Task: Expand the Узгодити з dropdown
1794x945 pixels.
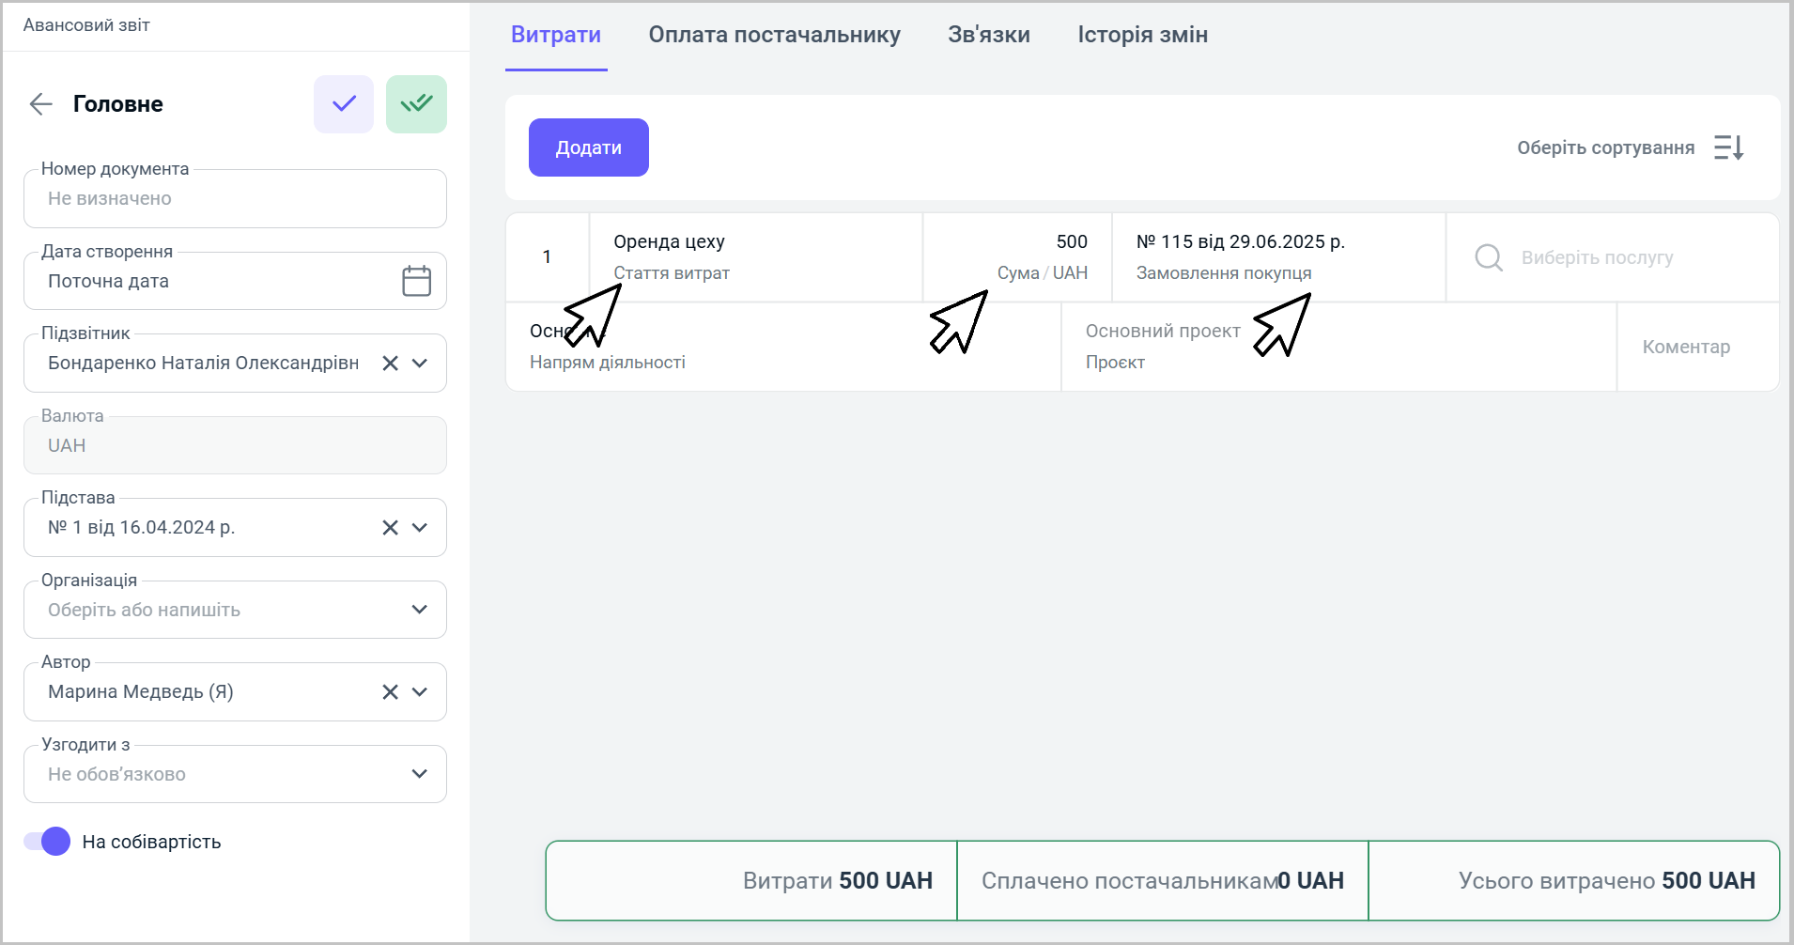Action: pos(420,774)
